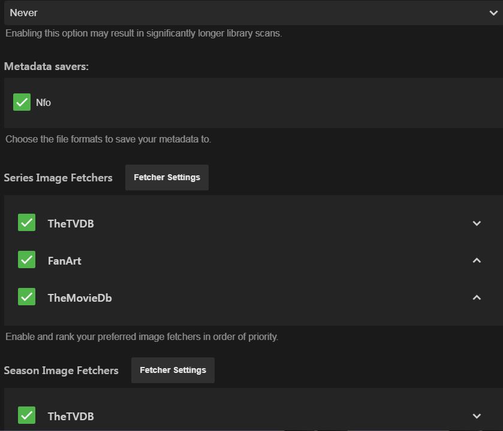Click the "Choose the file formats" help text
Image resolution: width=503 pixels, height=431 pixels.
click(109, 139)
